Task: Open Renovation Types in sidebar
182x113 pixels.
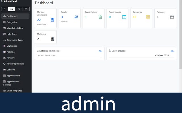Action: [15, 40]
